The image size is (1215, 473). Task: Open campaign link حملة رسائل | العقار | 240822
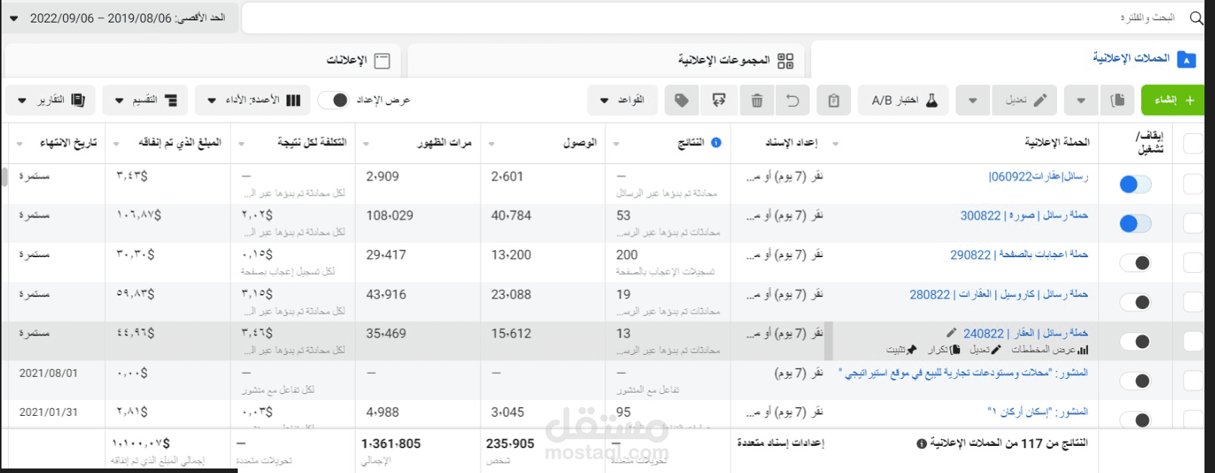[1025, 334]
